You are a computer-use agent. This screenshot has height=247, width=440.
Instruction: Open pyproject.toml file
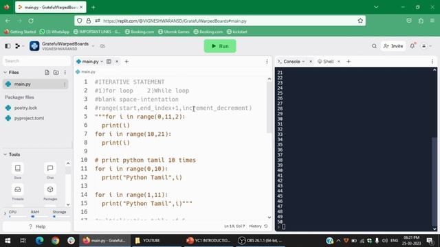(x=29, y=118)
